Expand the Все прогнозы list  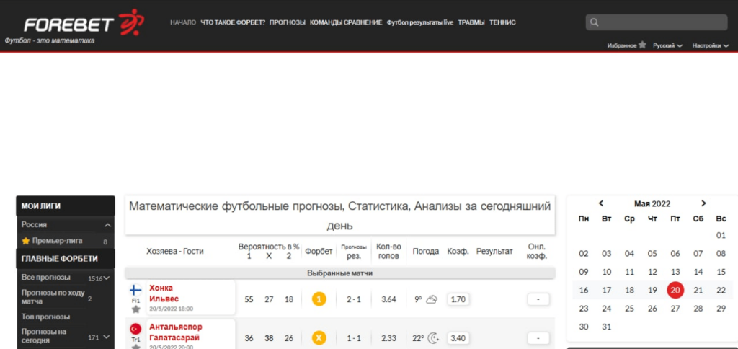(x=107, y=278)
